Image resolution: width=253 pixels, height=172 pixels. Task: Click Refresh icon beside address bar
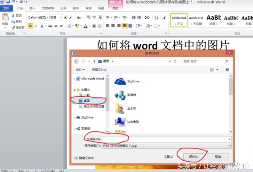[x=175, y=61]
